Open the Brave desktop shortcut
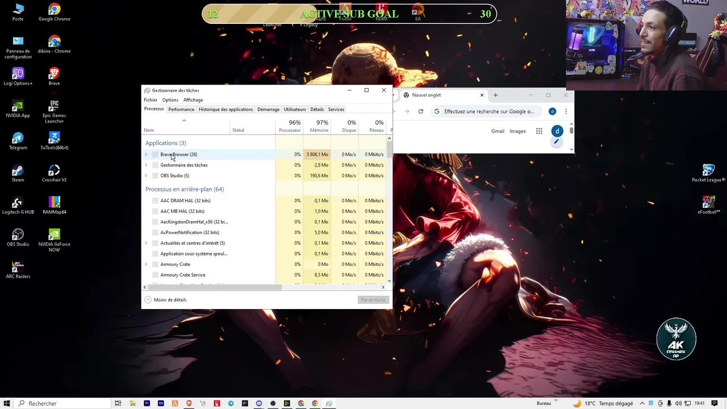The image size is (727, 409). (54, 77)
